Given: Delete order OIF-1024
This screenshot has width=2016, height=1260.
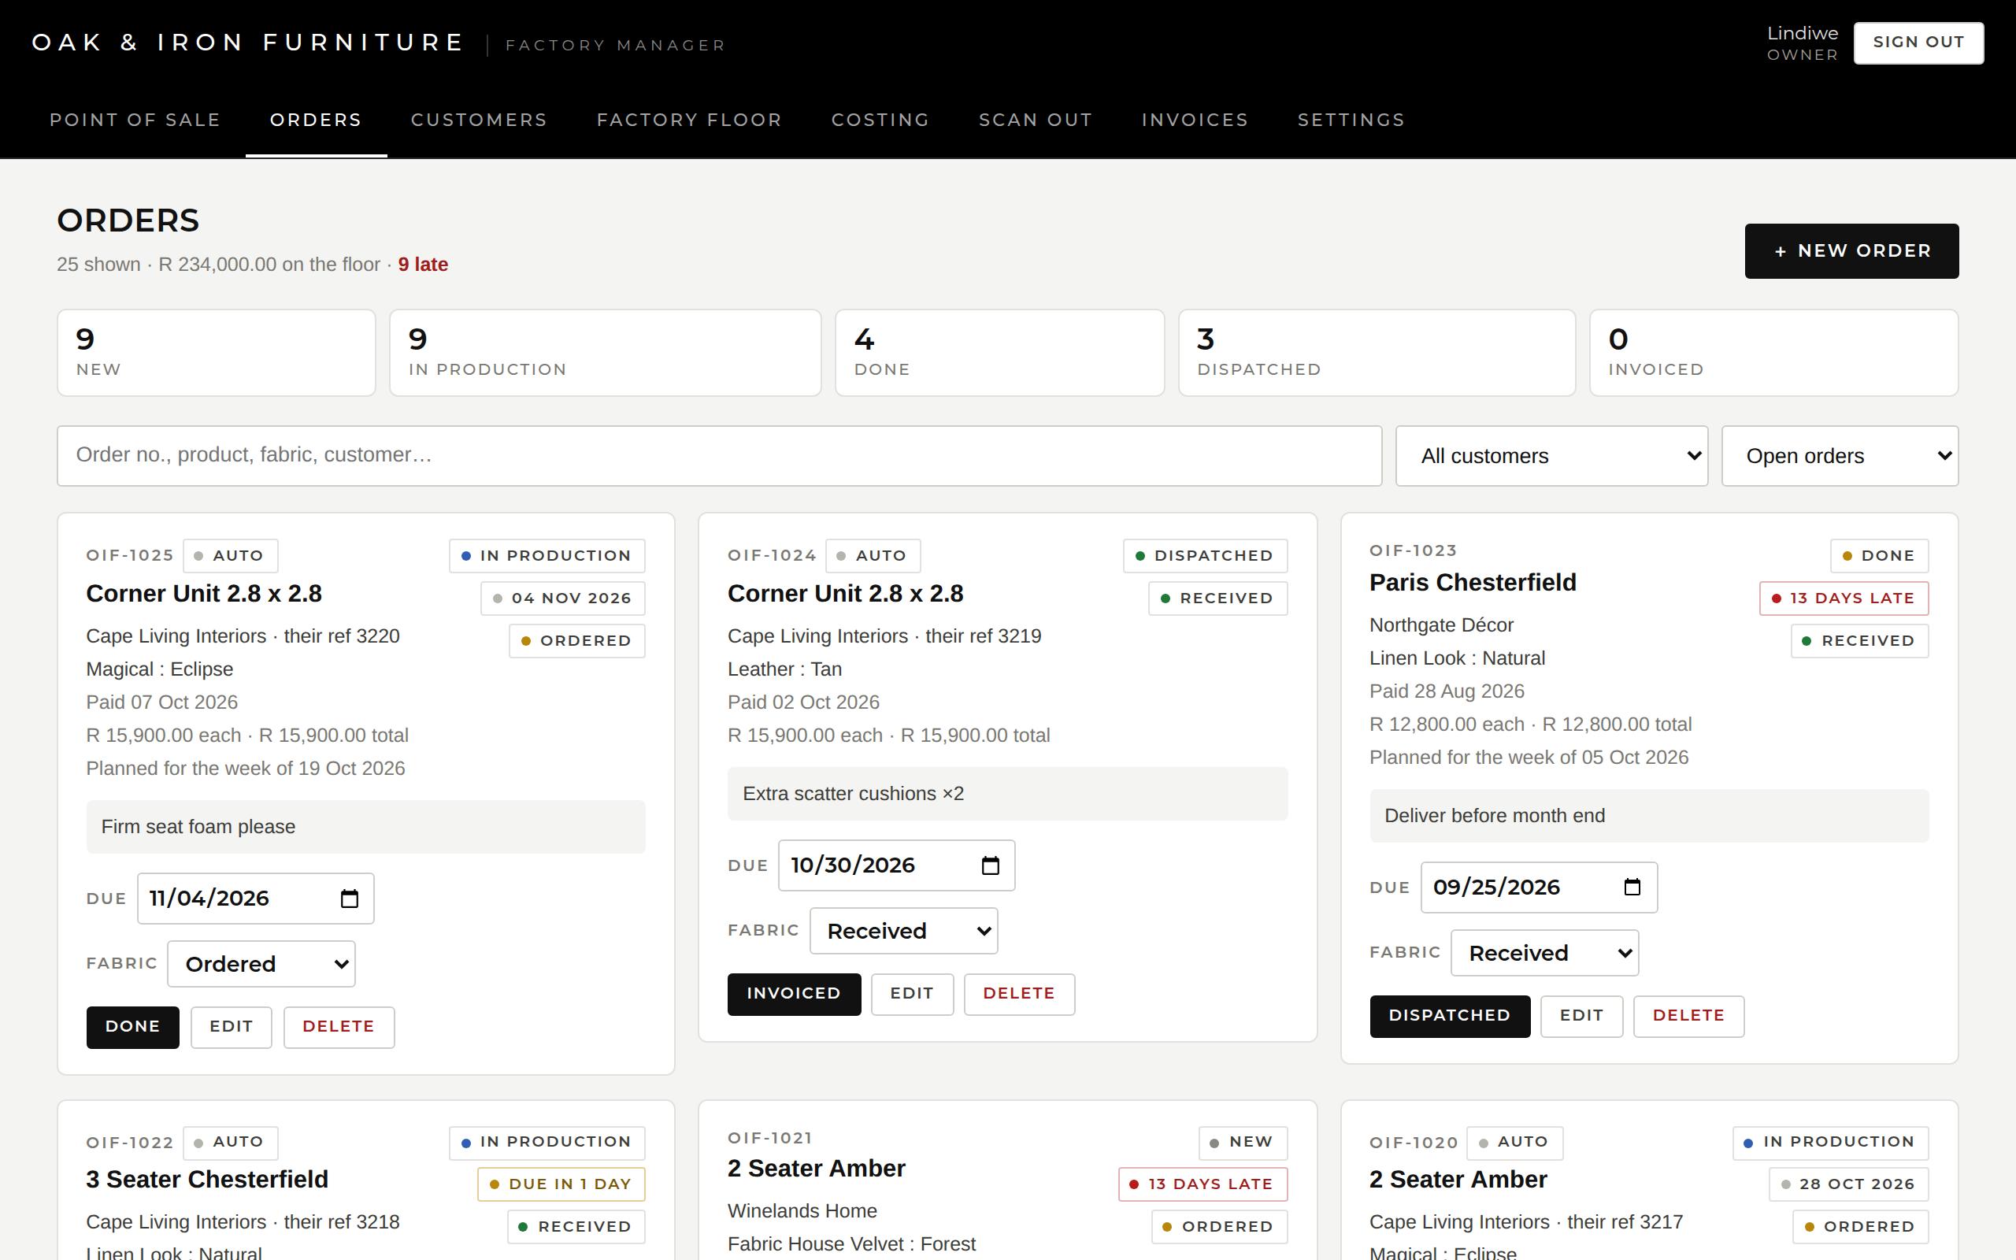Looking at the screenshot, I should (1019, 993).
